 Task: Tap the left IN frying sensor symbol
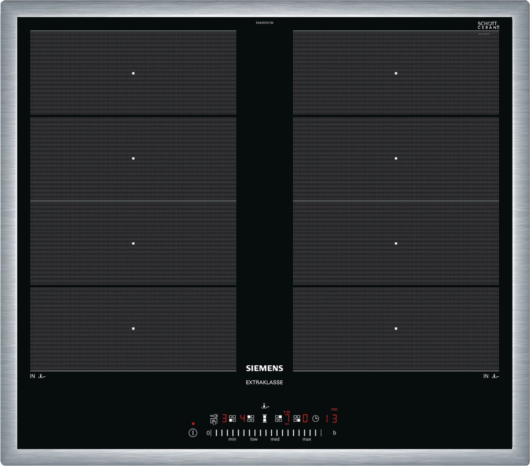[38, 376]
